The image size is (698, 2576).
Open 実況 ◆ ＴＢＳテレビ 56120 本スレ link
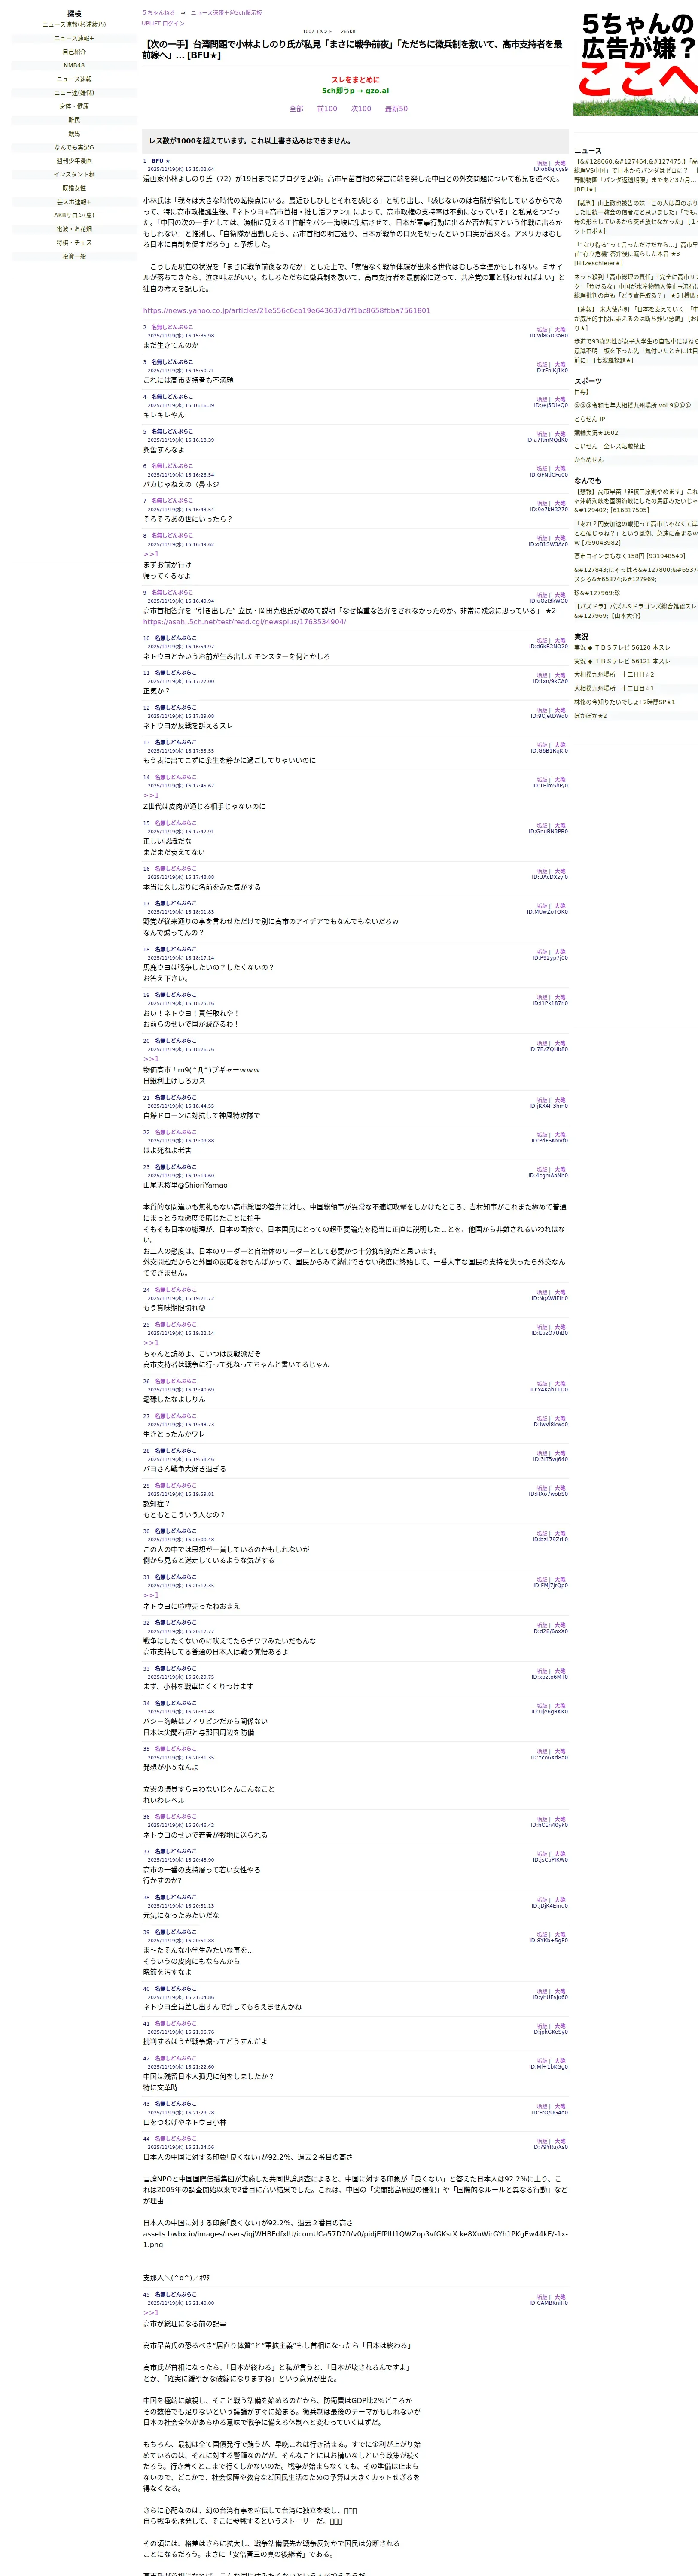[622, 647]
